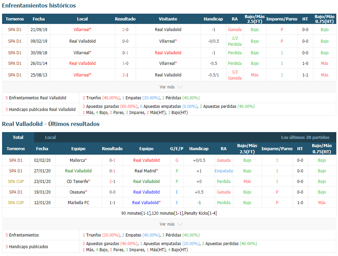The width and height of the screenshot is (338, 256).
Task: Click SPA D1 tournament for 21/09/19
Action: 15,30
